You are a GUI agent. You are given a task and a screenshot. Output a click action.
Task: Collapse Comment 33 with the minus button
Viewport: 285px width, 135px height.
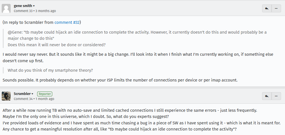[276, 8]
